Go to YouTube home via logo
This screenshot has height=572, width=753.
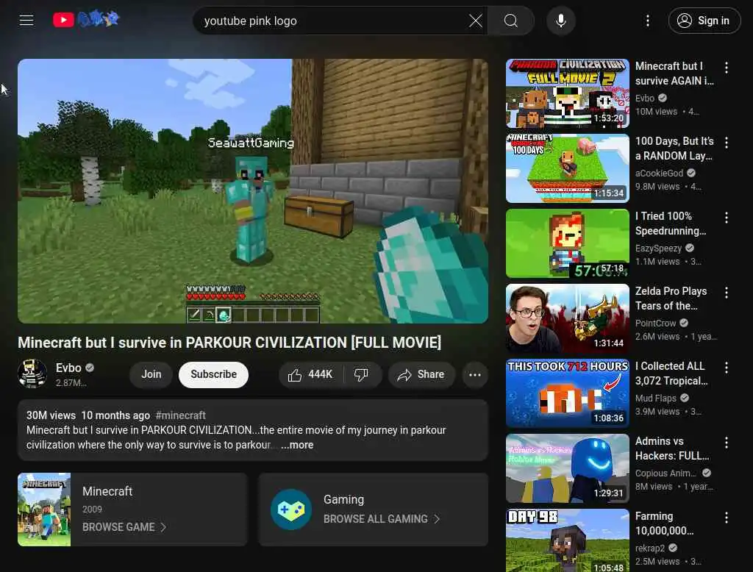(x=86, y=20)
